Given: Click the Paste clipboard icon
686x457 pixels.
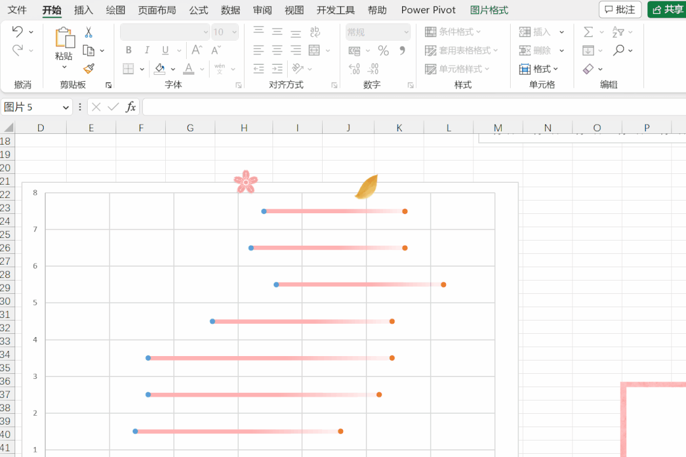Looking at the screenshot, I should (65, 37).
